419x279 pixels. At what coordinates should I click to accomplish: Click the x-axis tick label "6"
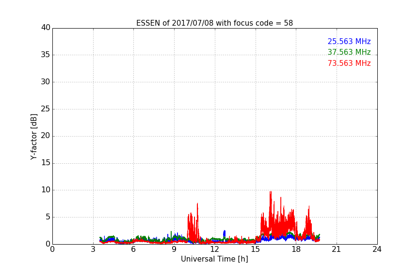133,249
